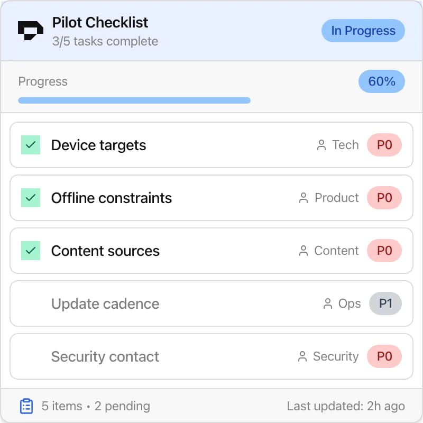Image resolution: width=423 pixels, height=423 pixels.
Task: Click the person icon next to Product
Action: coord(303,198)
